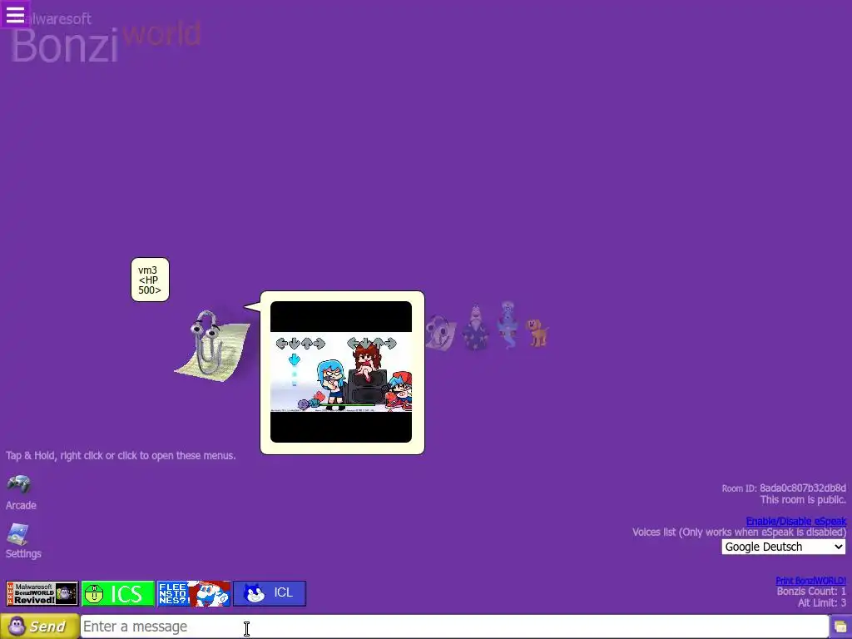Screen dimensions: 852x639
Task: Open the Settings icon
Action: (x=17, y=534)
